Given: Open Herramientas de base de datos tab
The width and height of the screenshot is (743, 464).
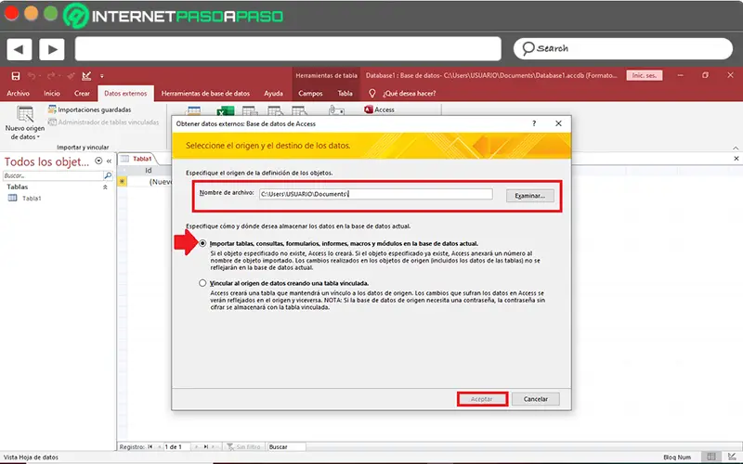Looking at the screenshot, I should [205, 94].
